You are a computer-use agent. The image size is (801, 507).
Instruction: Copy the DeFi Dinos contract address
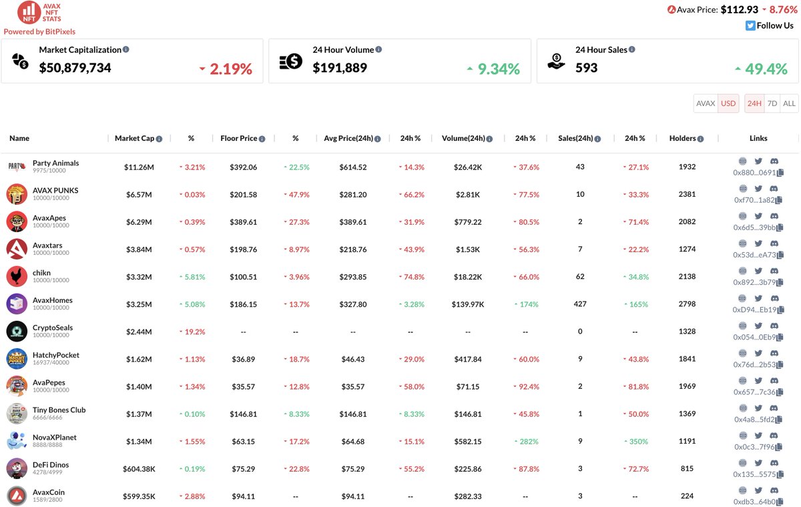(x=780, y=474)
